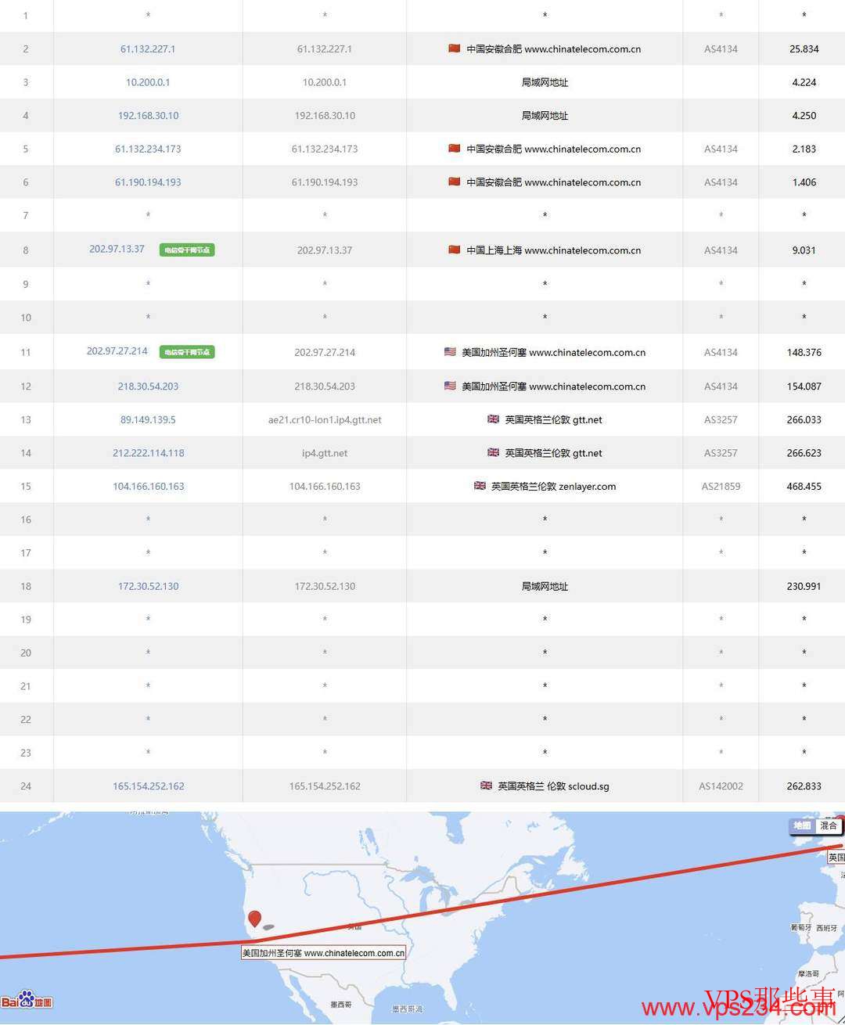Select latency value 230.991
The height and width of the screenshot is (1025, 845).
click(x=804, y=586)
